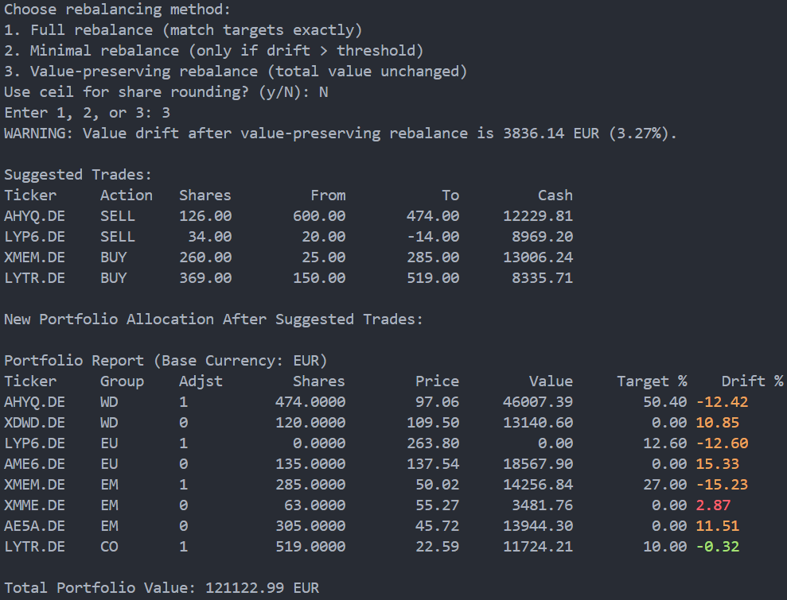
Task: Click the green drift value -0.32
Action: pos(718,547)
